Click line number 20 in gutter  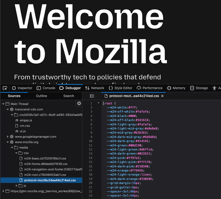[91, 183]
